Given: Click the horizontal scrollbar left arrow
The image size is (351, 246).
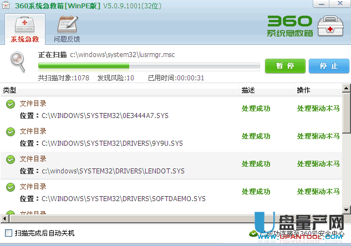Looking at the screenshot, I should 4,218.
